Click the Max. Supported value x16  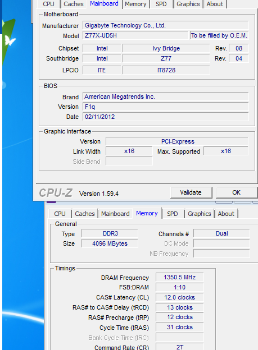[x=226, y=151]
